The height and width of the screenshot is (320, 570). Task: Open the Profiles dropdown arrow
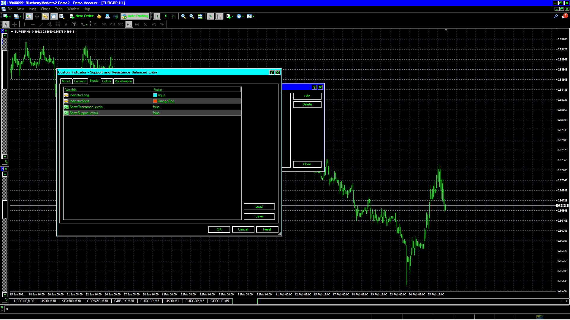20,16
